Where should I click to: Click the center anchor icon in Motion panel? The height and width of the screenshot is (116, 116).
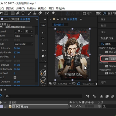43,38
